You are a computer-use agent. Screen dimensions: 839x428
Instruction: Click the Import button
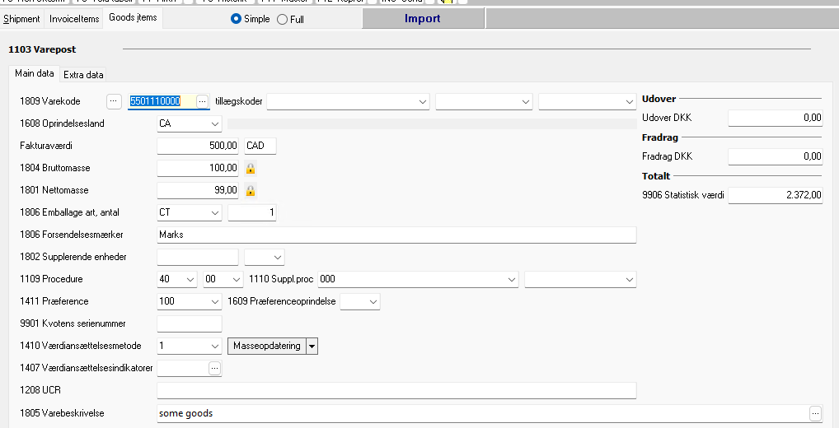[x=422, y=19]
